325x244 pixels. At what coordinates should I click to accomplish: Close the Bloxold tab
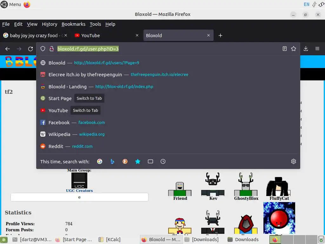tap(209, 36)
